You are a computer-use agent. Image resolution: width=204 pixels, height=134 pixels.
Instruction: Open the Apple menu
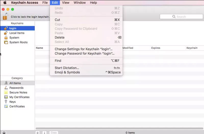(x=5, y=3)
